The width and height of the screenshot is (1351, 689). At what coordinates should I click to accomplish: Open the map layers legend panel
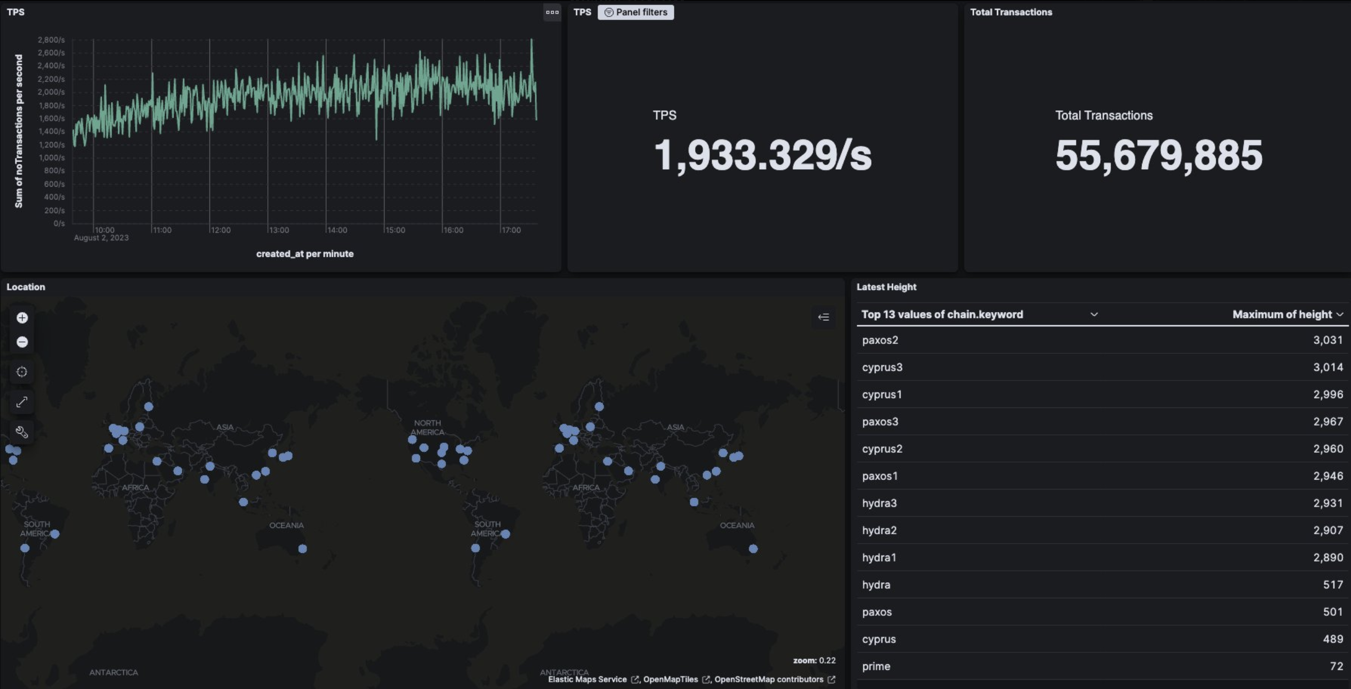pos(824,317)
